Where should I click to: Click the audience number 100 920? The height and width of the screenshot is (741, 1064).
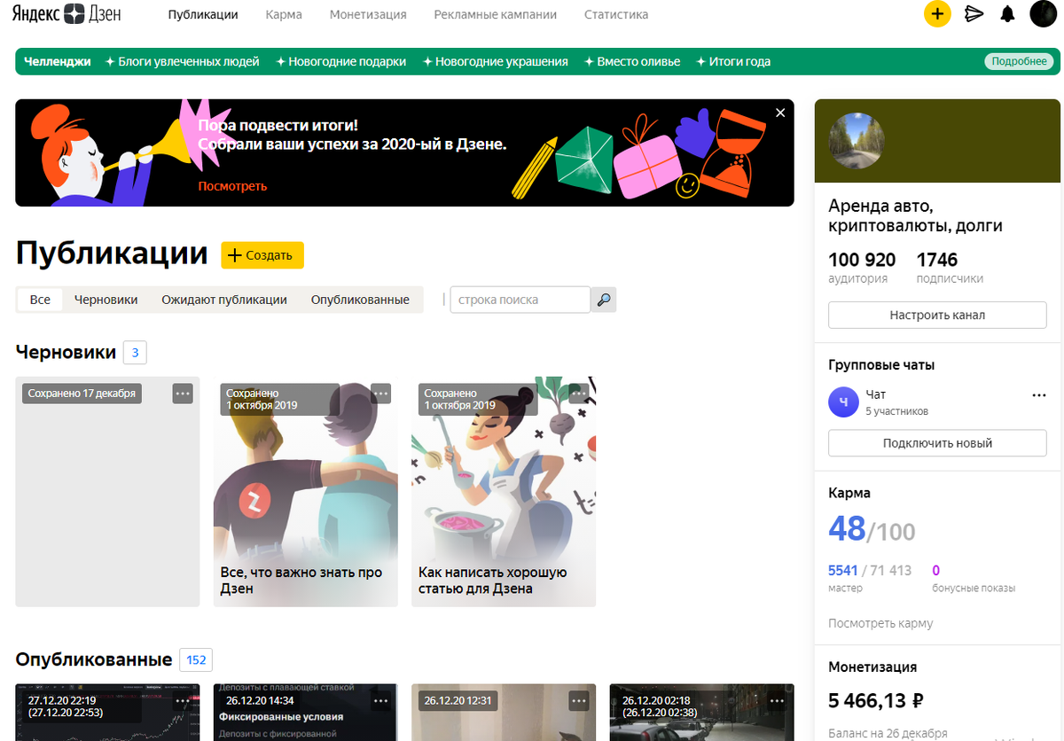[862, 260]
